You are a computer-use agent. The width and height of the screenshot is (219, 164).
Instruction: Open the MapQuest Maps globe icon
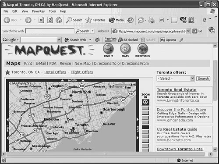[125, 49]
